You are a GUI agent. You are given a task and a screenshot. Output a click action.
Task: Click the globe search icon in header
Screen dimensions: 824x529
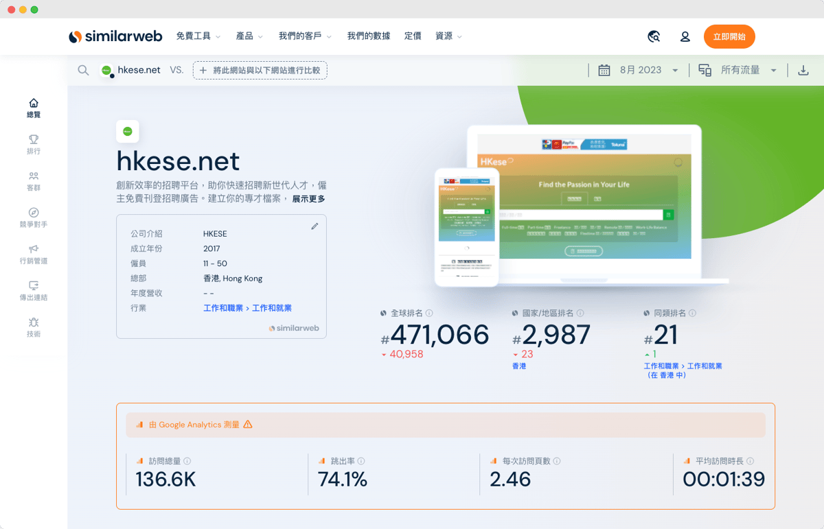tap(654, 36)
